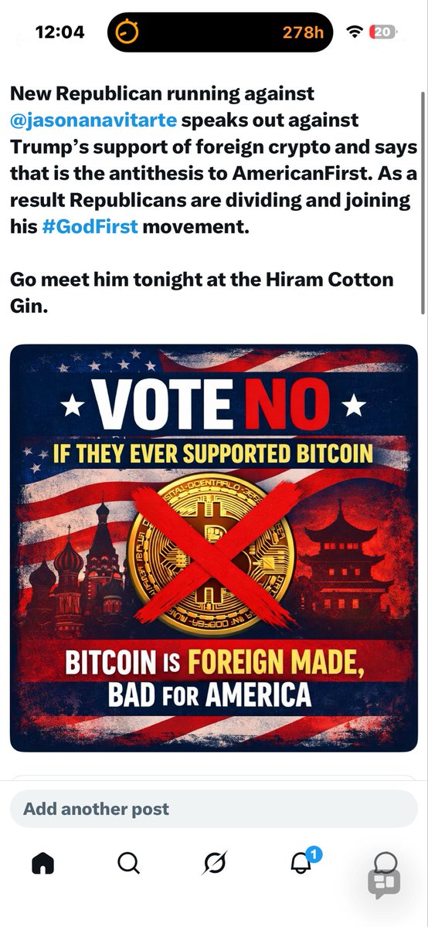The height and width of the screenshot is (927, 428).
Task: Open the VOTE NO Bitcoin image
Action: [213, 548]
